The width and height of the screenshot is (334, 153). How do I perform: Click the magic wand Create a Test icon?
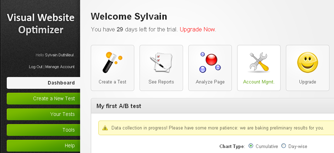113,62
